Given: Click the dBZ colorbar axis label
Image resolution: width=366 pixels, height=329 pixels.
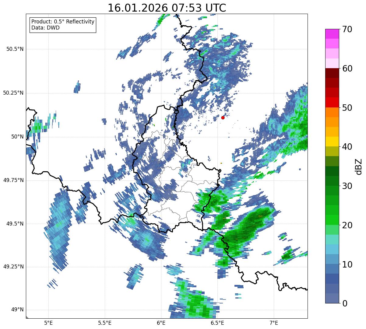Looking at the screenshot, I should [x=359, y=166].
